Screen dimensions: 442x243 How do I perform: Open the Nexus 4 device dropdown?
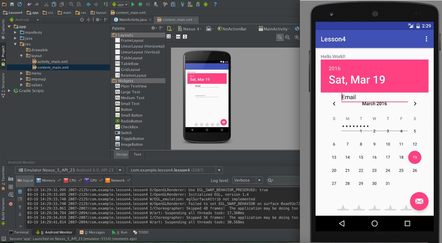tap(190, 29)
